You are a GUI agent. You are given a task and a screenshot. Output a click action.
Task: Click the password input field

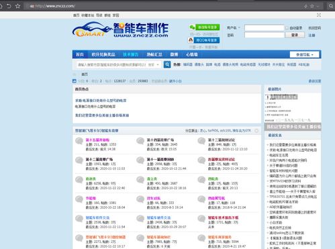(265, 35)
